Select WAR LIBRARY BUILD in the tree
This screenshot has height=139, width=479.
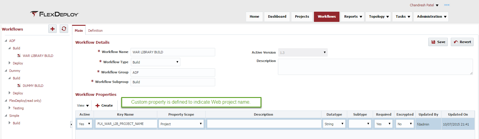38,56
